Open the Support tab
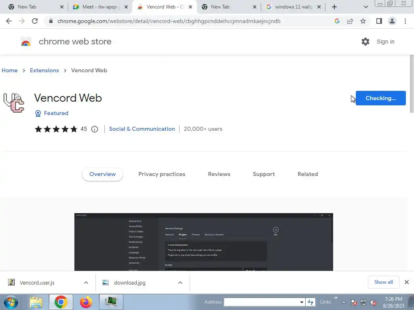This screenshot has width=414, height=310. (264, 174)
